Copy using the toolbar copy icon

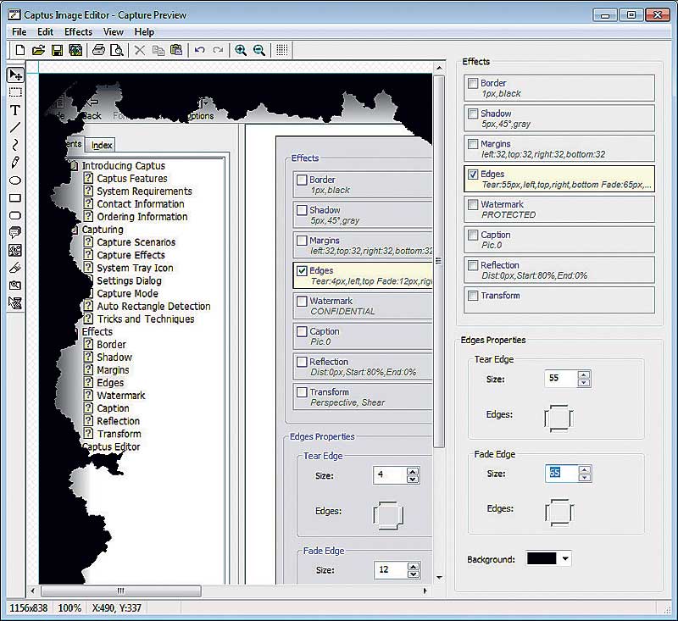click(158, 50)
